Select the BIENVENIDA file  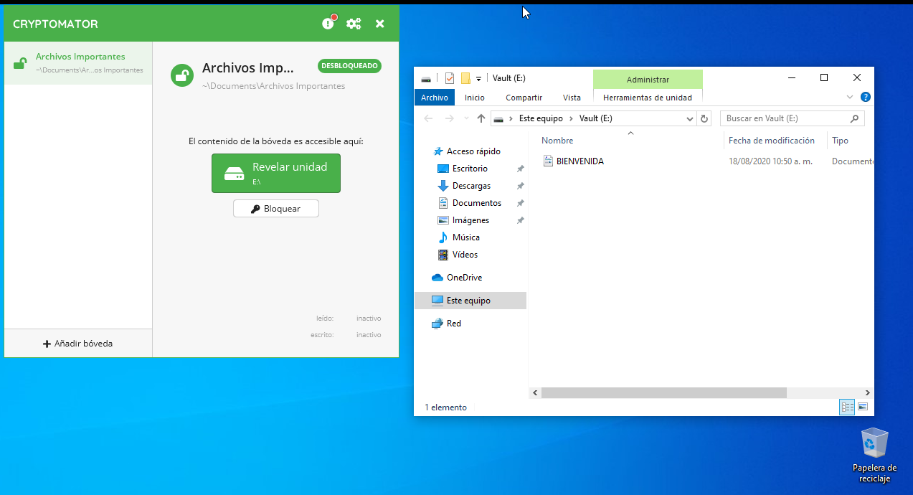tap(580, 161)
